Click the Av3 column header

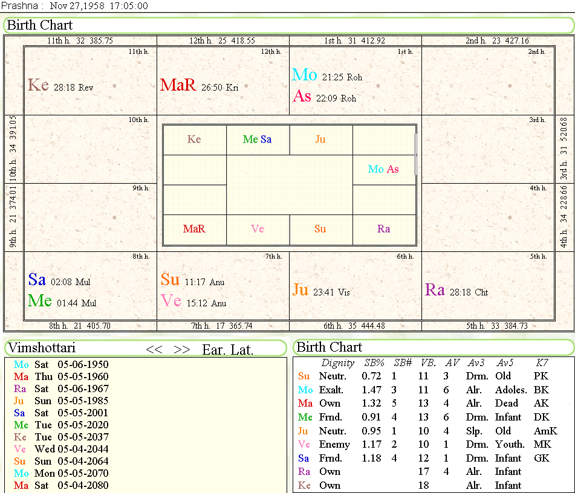point(476,363)
